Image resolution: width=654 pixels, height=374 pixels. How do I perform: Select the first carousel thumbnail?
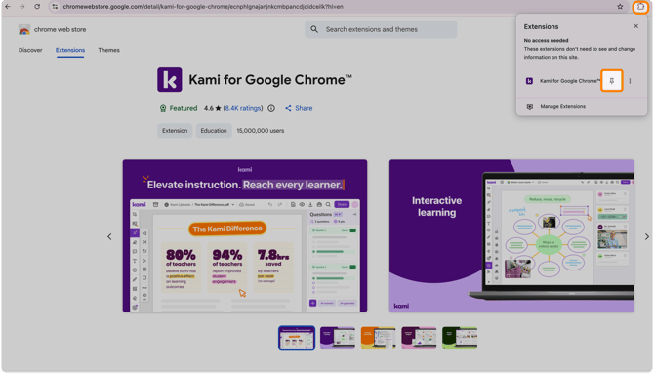(297, 338)
